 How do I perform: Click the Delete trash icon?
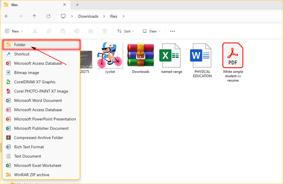click(x=105, y=31)
